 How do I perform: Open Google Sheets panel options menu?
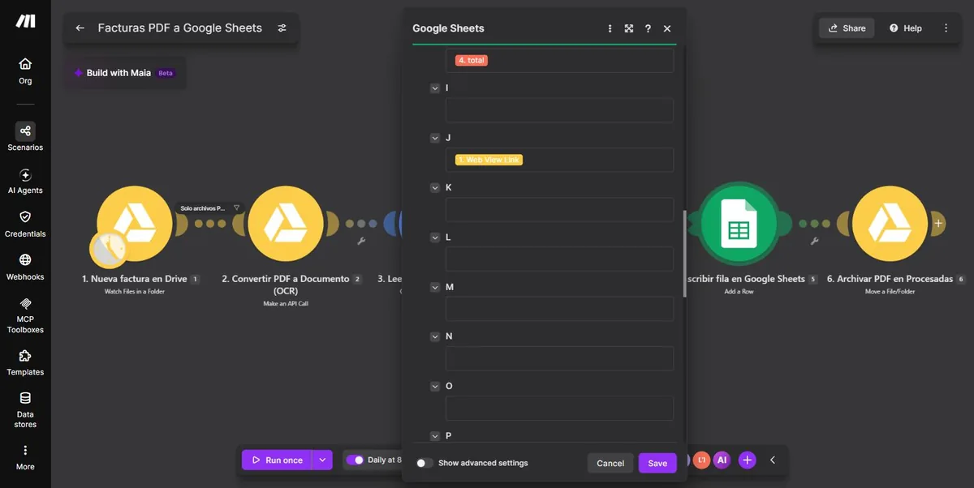pyautogui.click(x=610, y=28)
